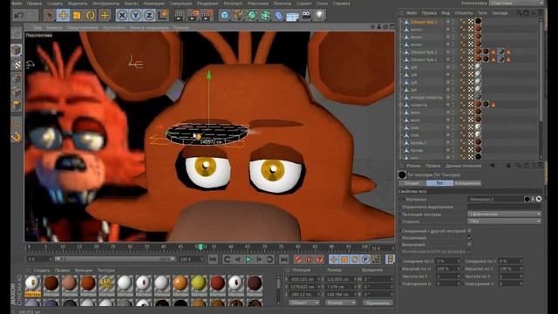The height and width of the screenshot is (314, 558).
Task: Open the deformer objects icon
Action: [x=279, y=16]
